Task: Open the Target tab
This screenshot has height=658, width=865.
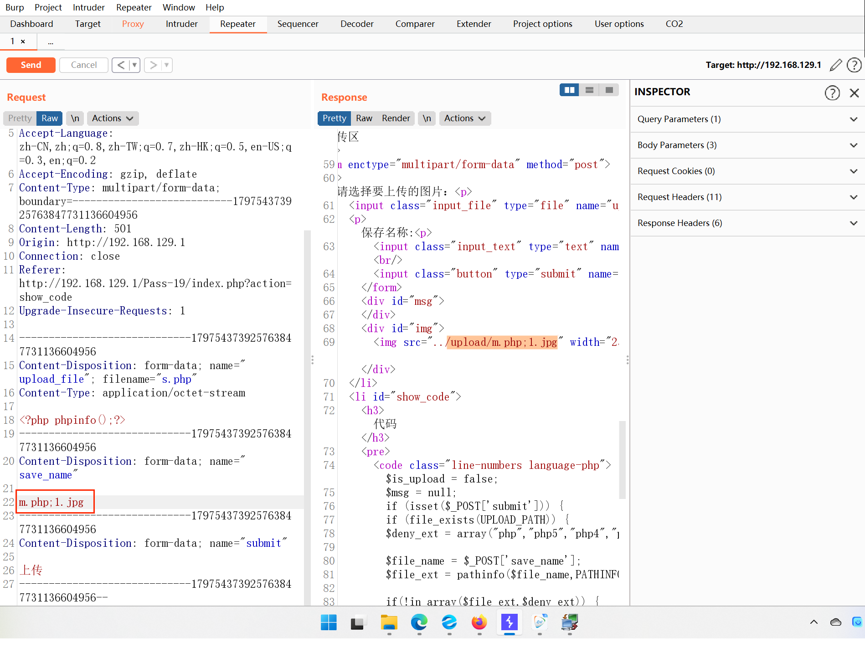Action: click(x=88, y=24)
